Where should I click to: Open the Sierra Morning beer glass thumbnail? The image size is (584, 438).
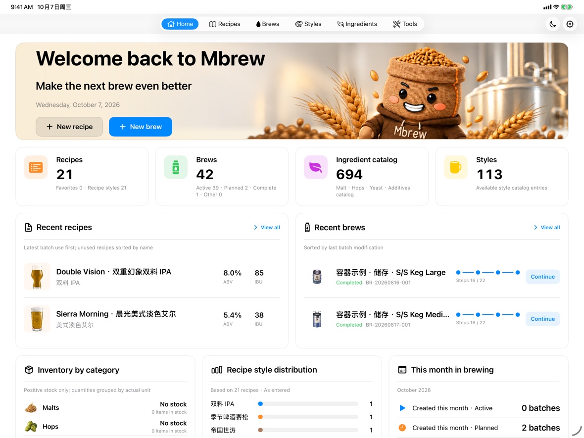pyautogui.click(x=37, y=319)
